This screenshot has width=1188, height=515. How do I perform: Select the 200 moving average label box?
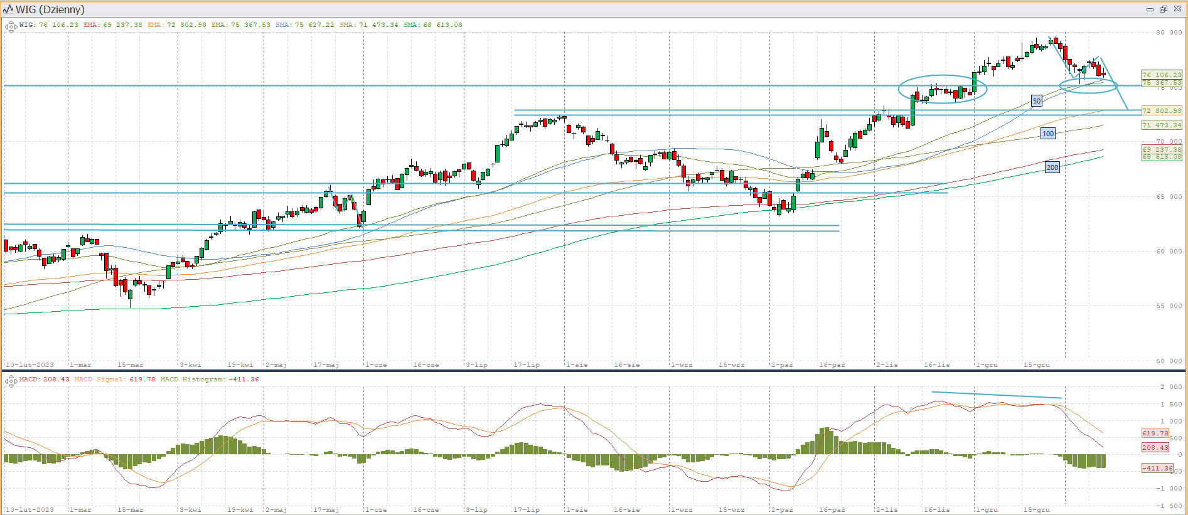[x=1052, y=167]
